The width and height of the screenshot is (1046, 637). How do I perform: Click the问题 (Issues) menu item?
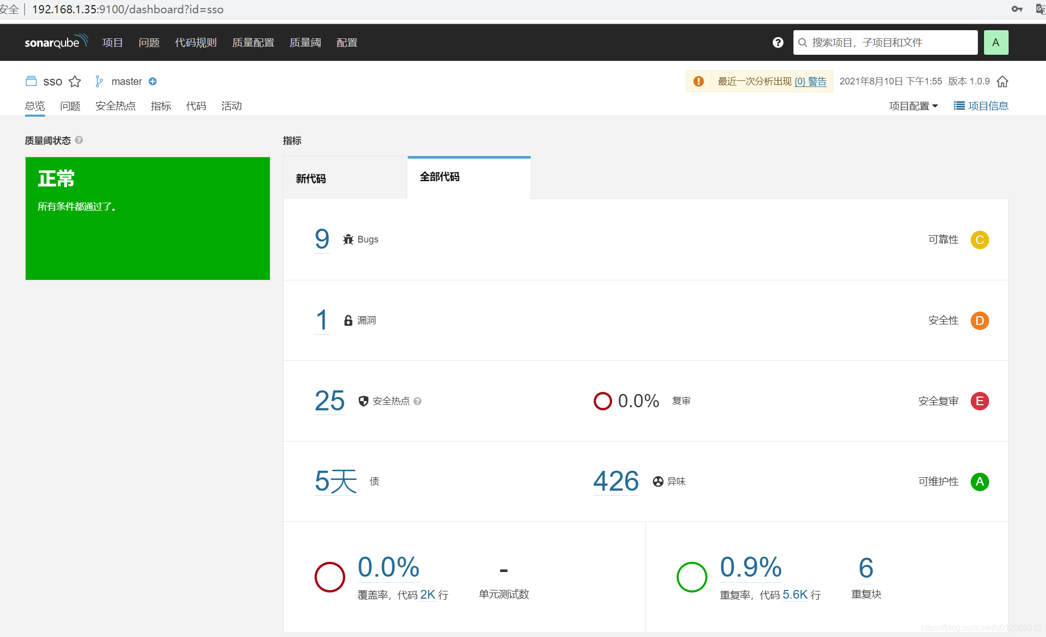[x=149, y=42]
